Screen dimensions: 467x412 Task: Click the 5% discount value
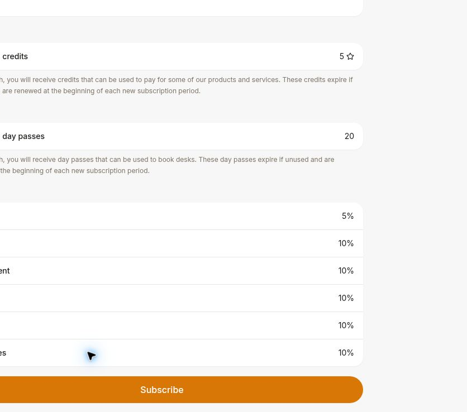pos(347,216)
